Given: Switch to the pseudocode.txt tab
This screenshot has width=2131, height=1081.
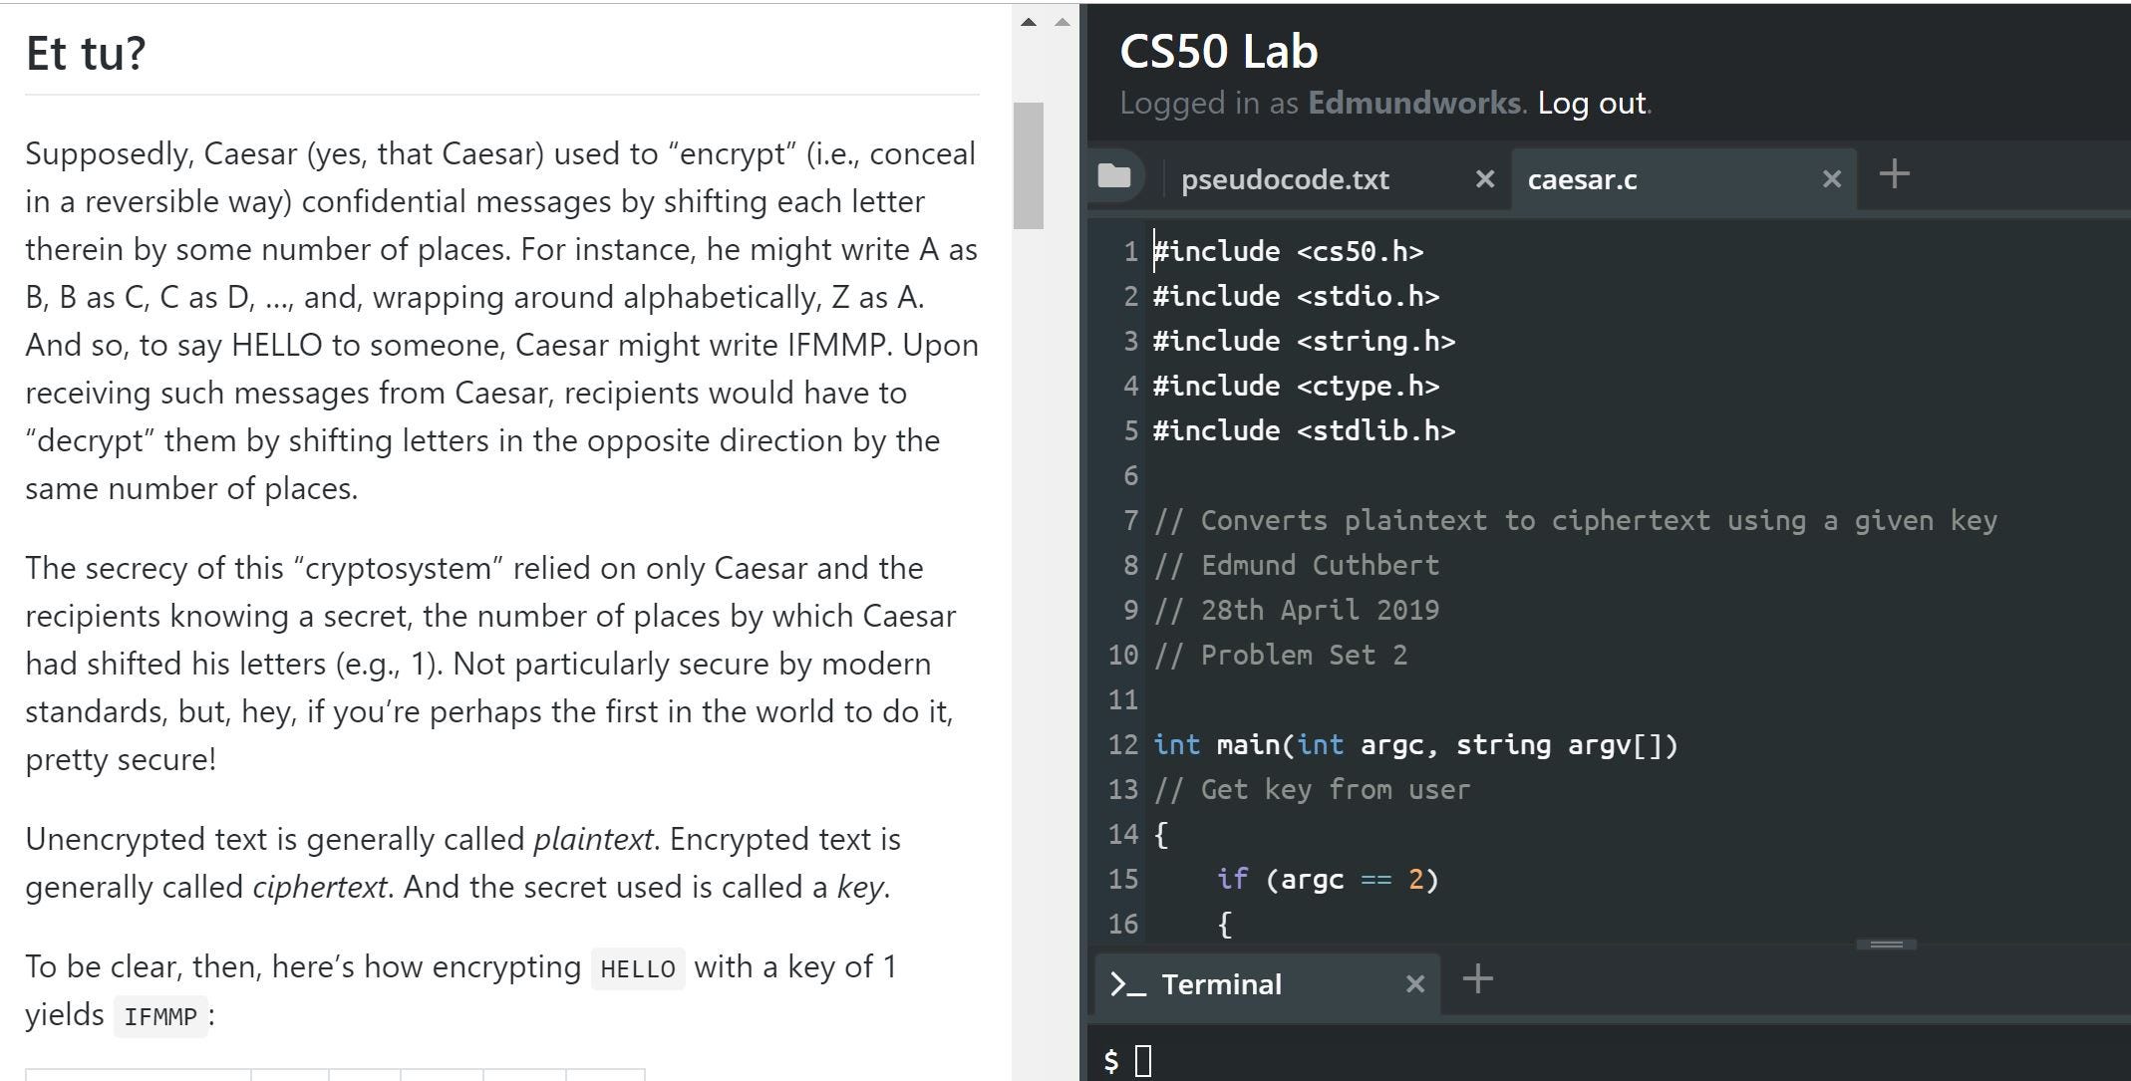Looking at the screenshot, I should tap(1285, 179).
